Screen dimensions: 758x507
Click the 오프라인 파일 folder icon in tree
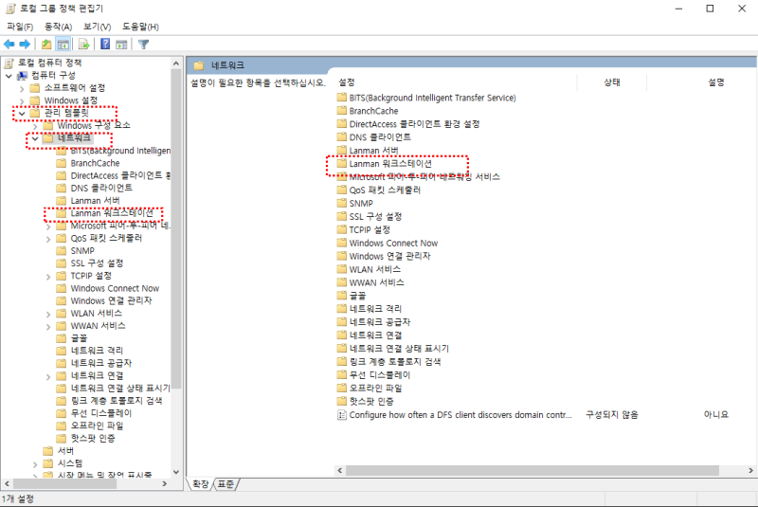(62, 426)
